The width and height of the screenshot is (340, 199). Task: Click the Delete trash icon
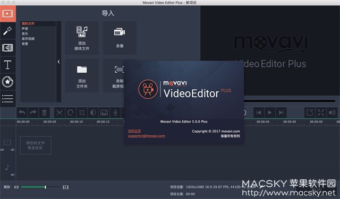point(44,113)
